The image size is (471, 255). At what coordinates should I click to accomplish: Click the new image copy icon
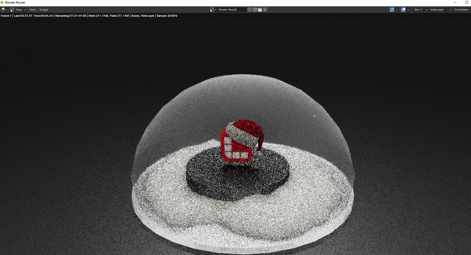(255, 10)
